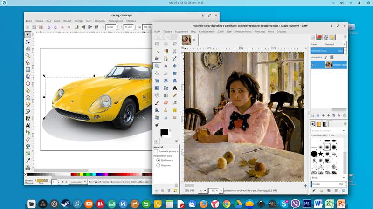Open the brush tag filter dropdown
Screen dimensions: 373x209
[x=328, y=131]
